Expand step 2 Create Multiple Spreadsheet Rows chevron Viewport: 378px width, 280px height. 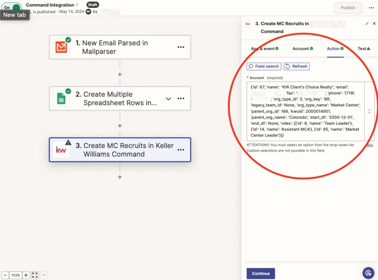(x=168, y=98)
